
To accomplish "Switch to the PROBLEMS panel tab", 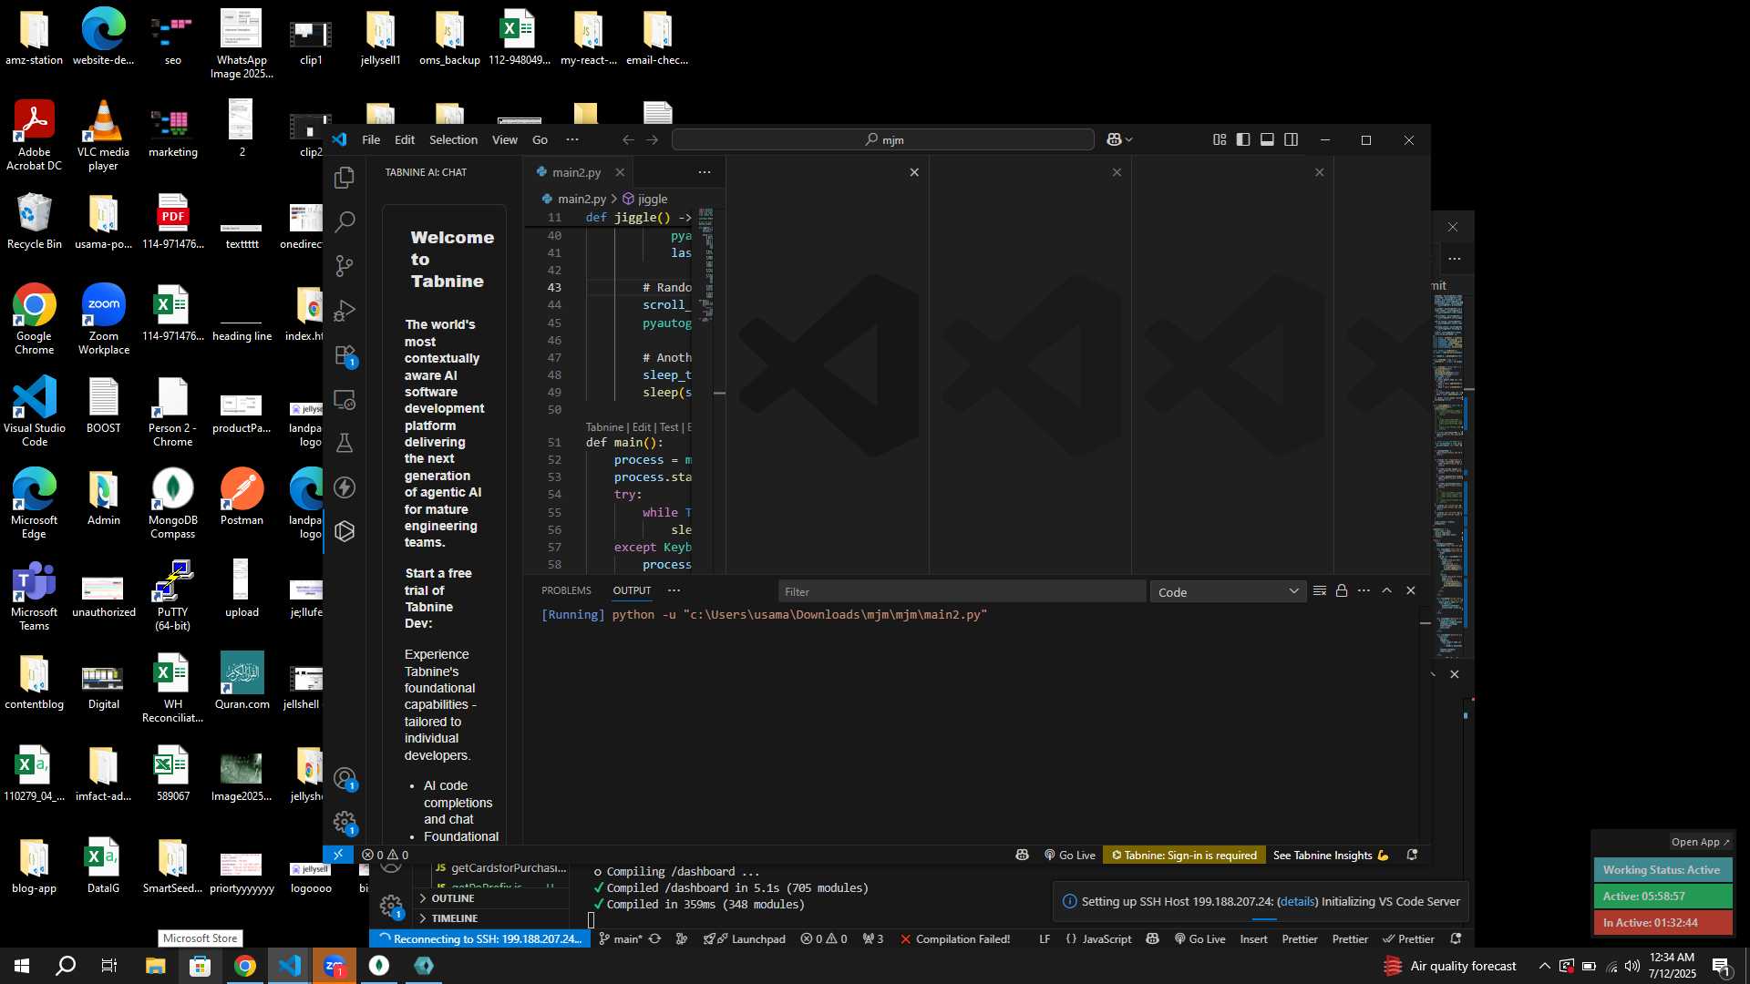I will (x=566, y=590).
